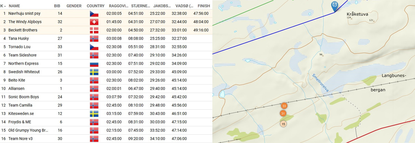Click the Norwegian flag in Sonic Boom Boys row
Screen dimensions: 415x143
[94, 97]
